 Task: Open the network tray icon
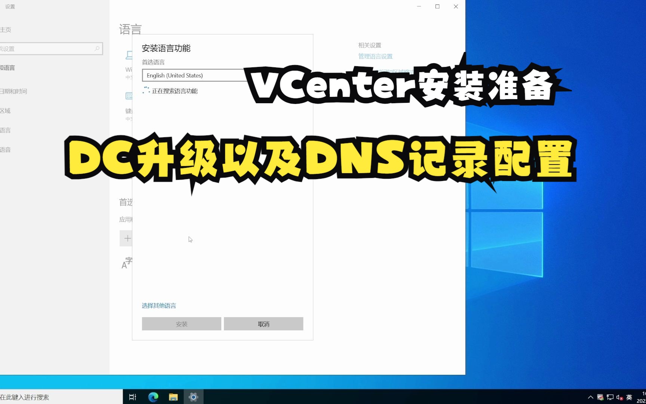pos(610,397)
